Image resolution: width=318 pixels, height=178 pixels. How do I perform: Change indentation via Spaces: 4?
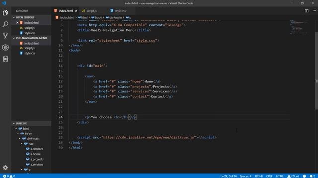point(245,176)
